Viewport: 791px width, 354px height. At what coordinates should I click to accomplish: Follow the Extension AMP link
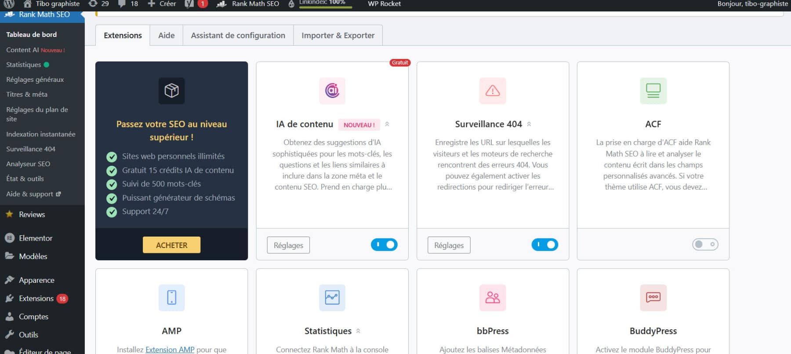click(170, 350)
